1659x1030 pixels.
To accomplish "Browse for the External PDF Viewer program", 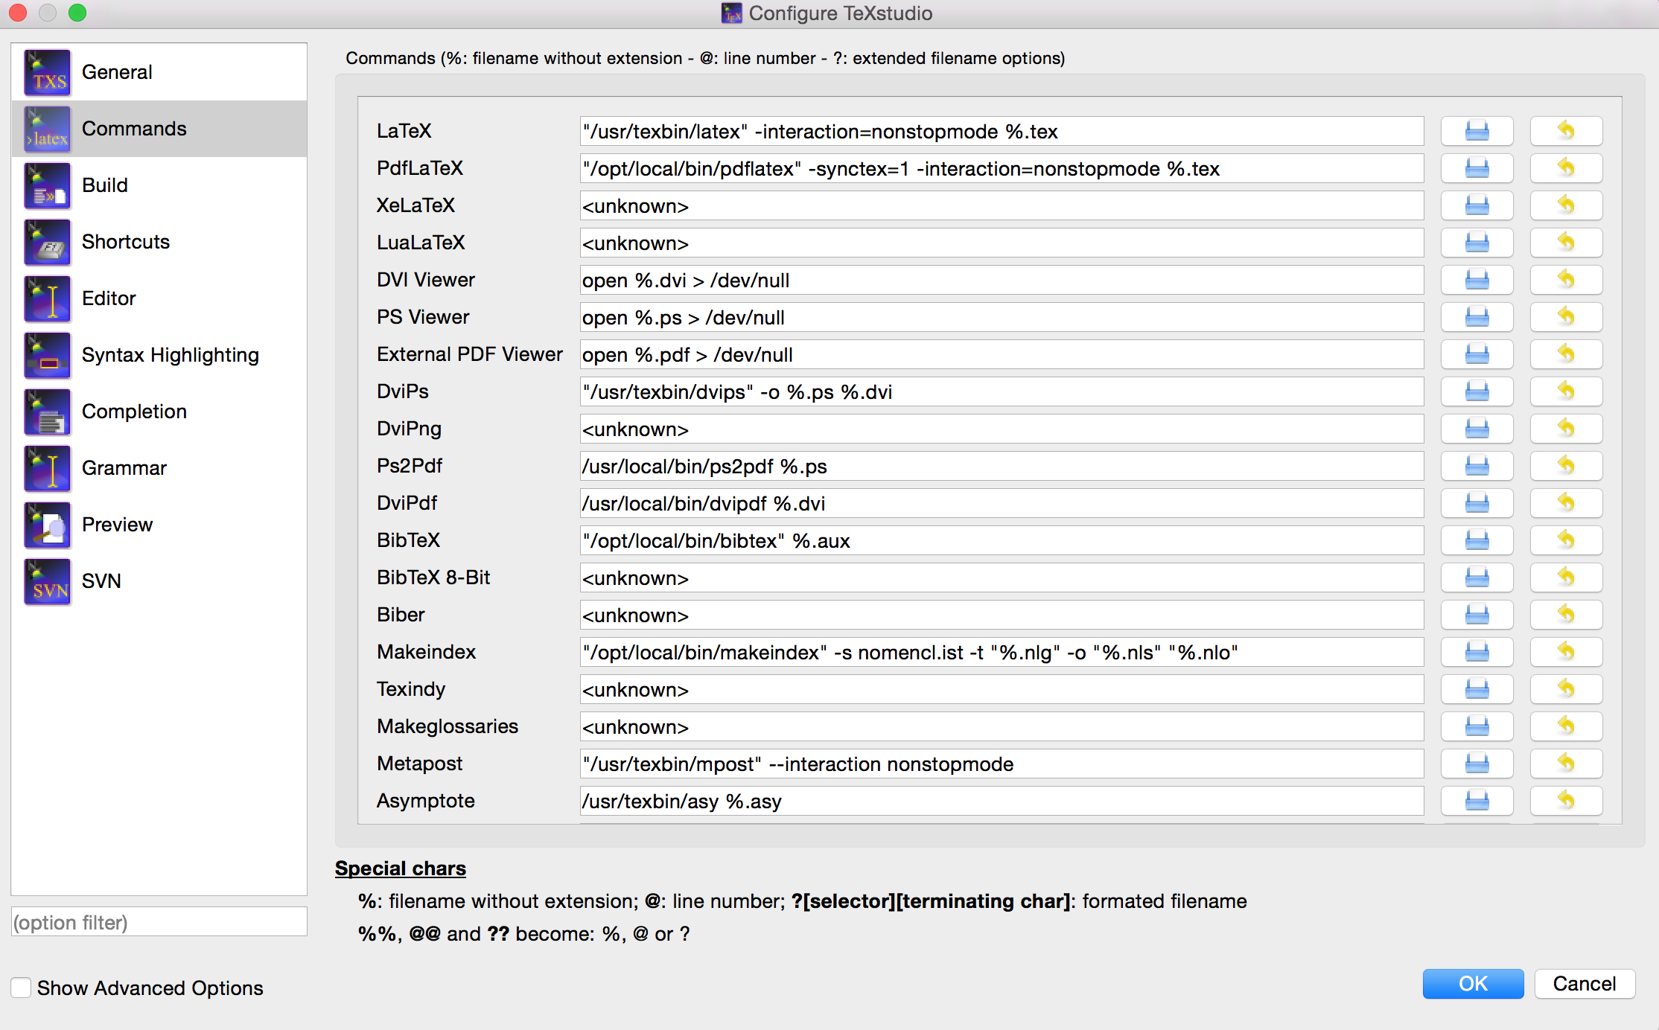I will 1477,354.
